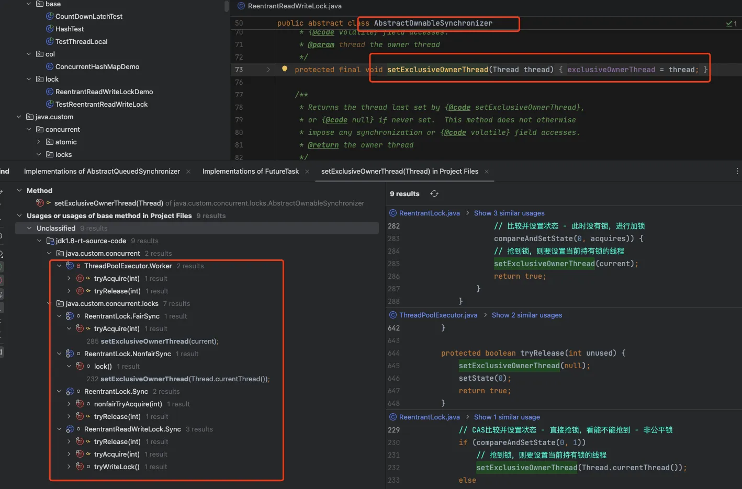
Task: Click the tryWriteLock() method icon
Action: tap(80, 467)
